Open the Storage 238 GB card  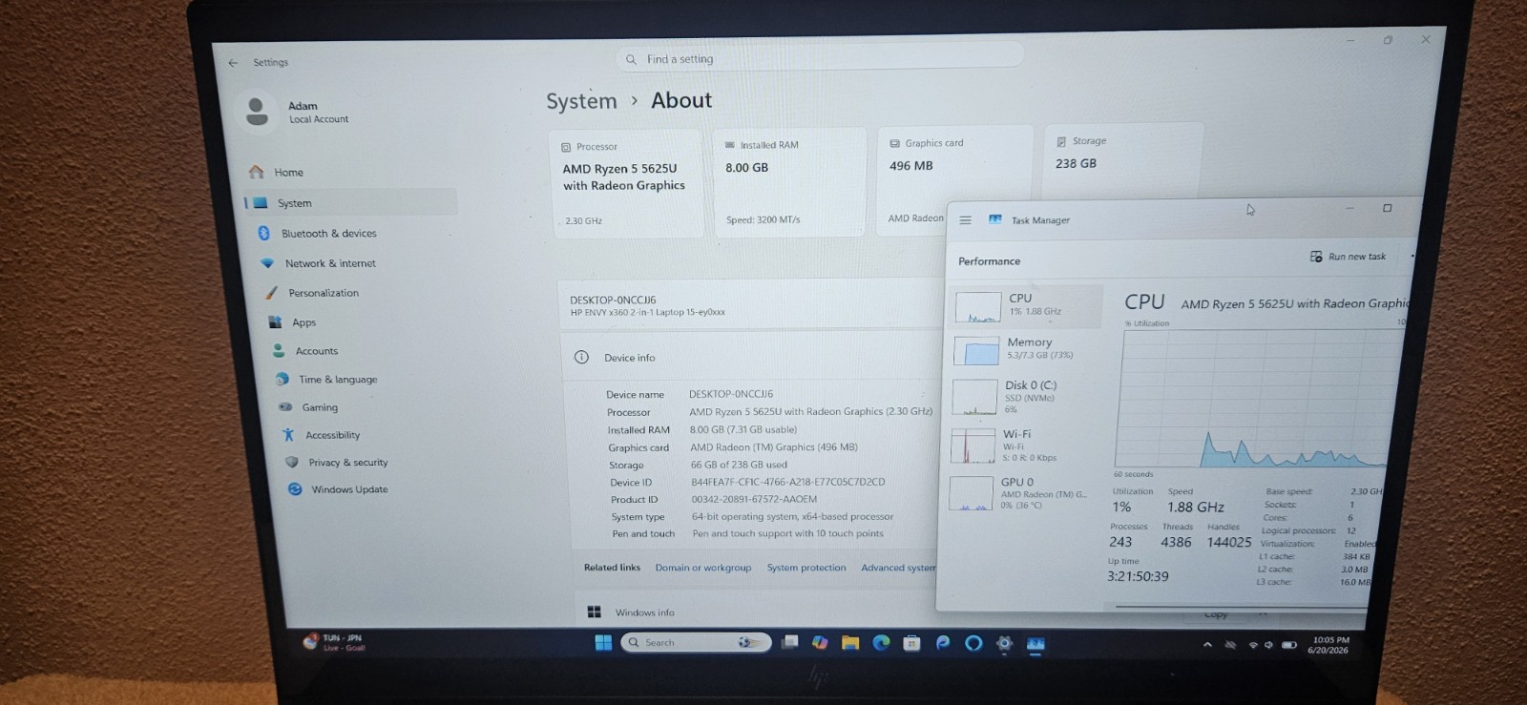point(1122,162)
